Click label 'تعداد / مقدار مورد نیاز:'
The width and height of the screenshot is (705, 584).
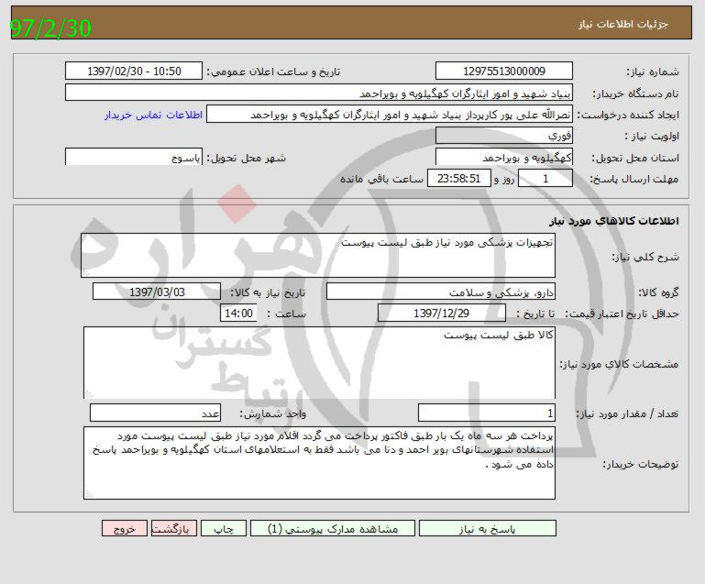627,413
